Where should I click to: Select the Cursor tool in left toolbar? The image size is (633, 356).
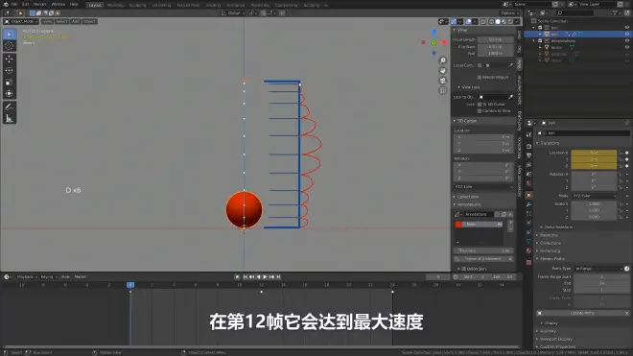pyautogui.click(x=10, y=46)
